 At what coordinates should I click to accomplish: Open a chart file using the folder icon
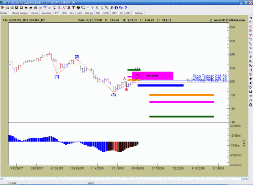7,8
